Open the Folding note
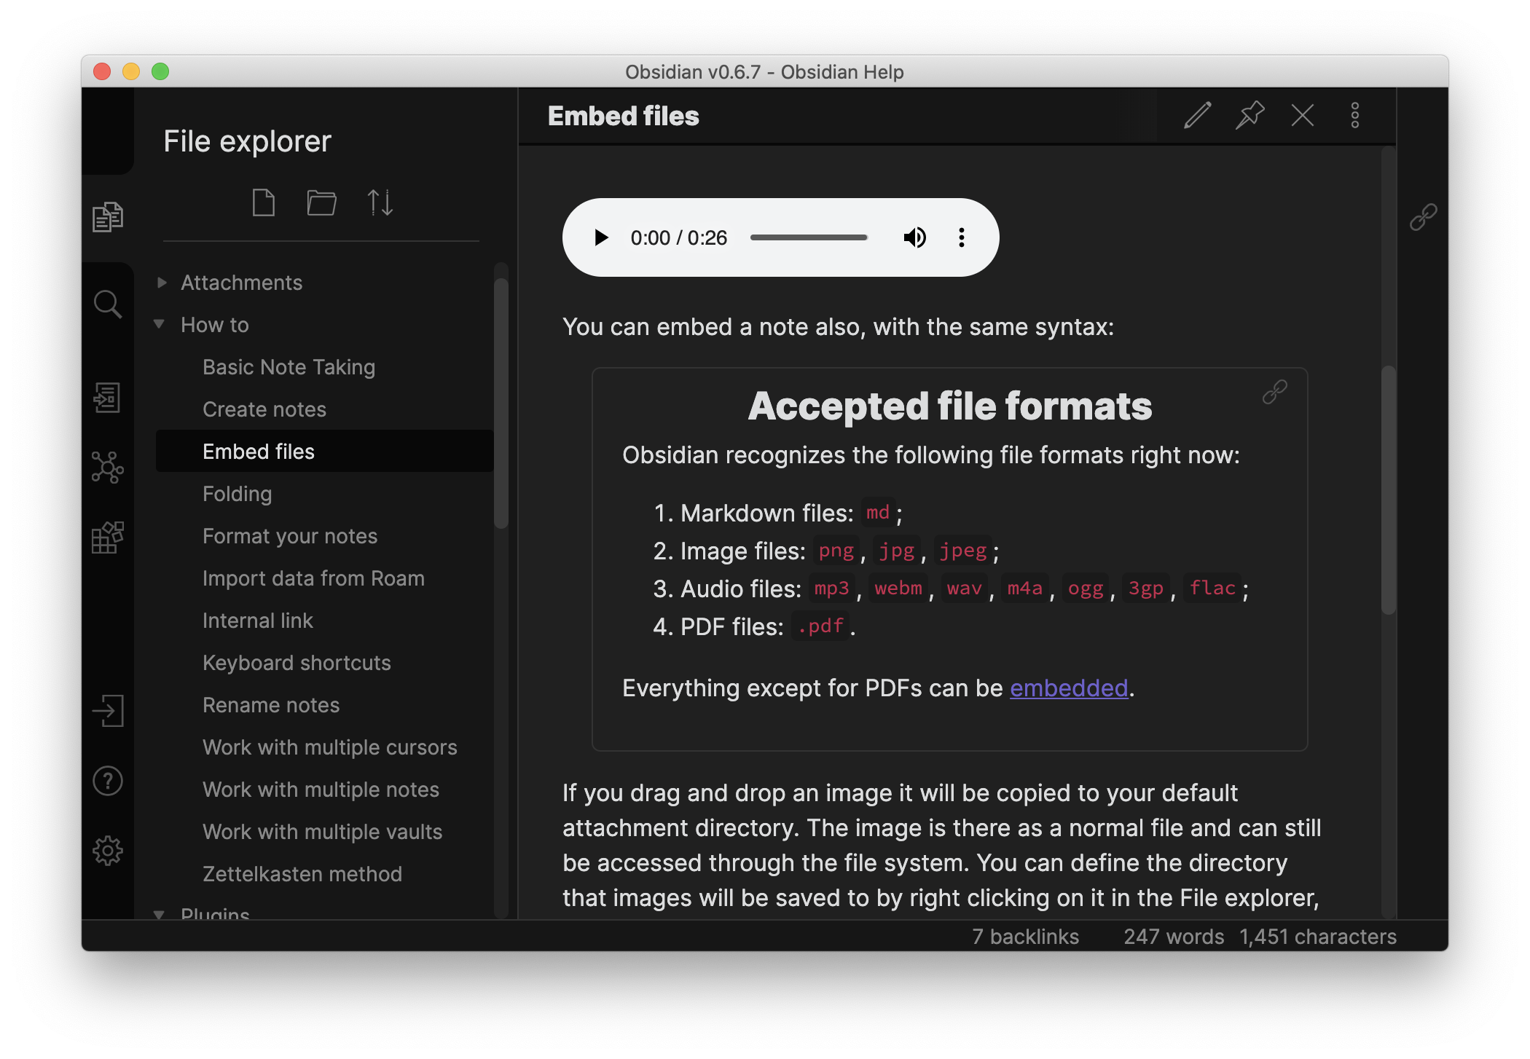The height and width of the screenshot is (1059, 1530). pos(237,494)
